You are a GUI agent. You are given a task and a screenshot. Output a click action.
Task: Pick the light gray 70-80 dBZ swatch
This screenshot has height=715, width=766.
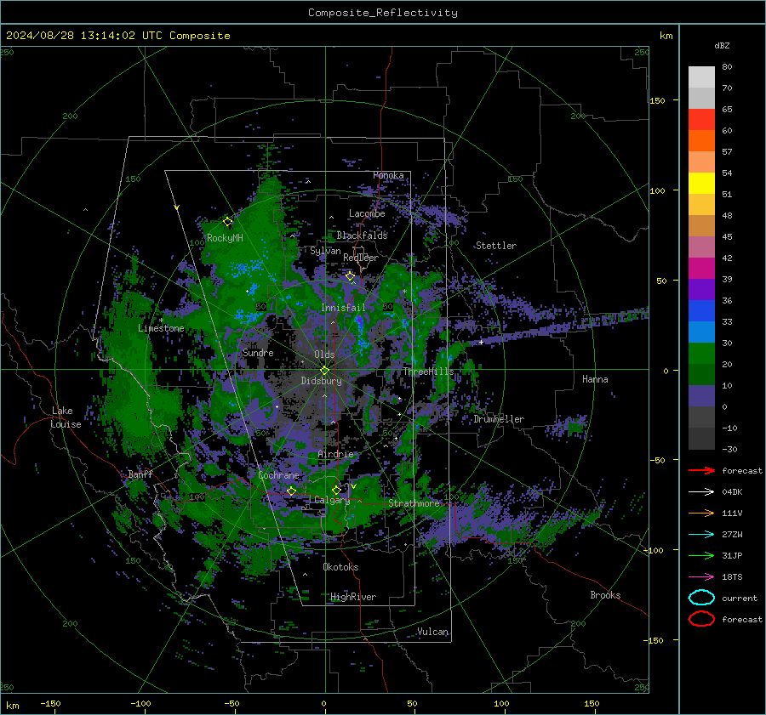(701, 77)
